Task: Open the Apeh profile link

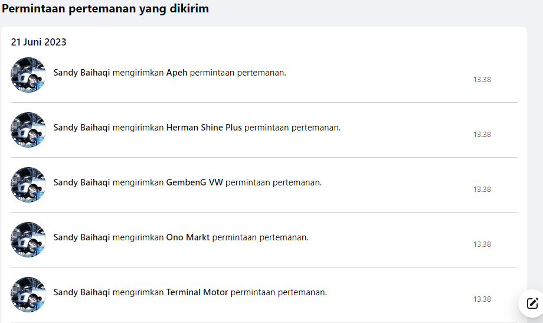Action: (x=176, y=73)
